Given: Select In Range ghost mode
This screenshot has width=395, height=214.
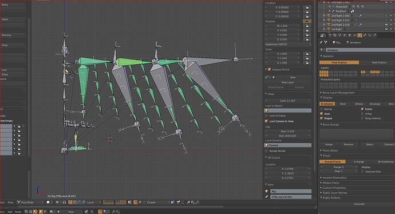Looking at the screenshot, I should pos(358,161).
